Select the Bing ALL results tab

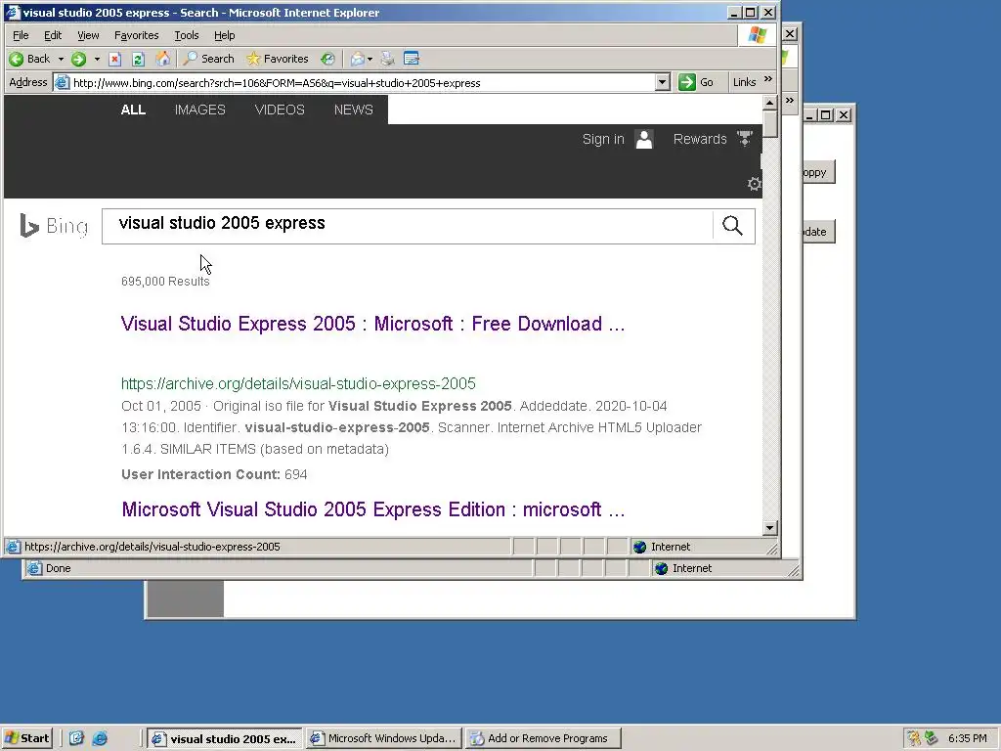point(133,110)
